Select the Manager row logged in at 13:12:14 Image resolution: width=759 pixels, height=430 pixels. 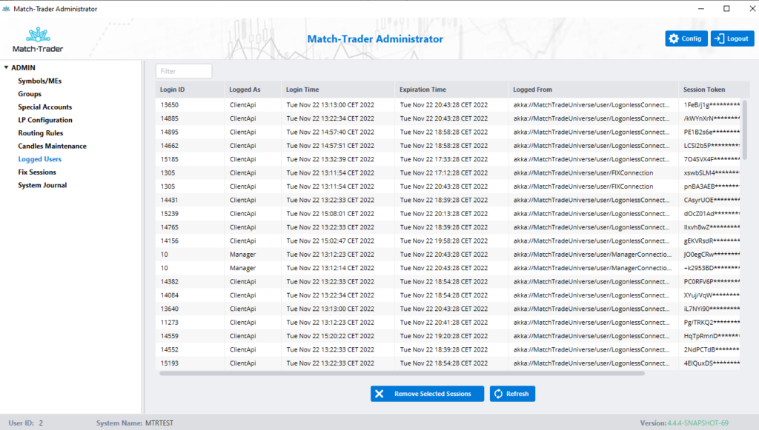pos(448,268)
